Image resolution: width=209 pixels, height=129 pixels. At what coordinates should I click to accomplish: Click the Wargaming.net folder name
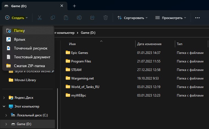click(82, 78)
